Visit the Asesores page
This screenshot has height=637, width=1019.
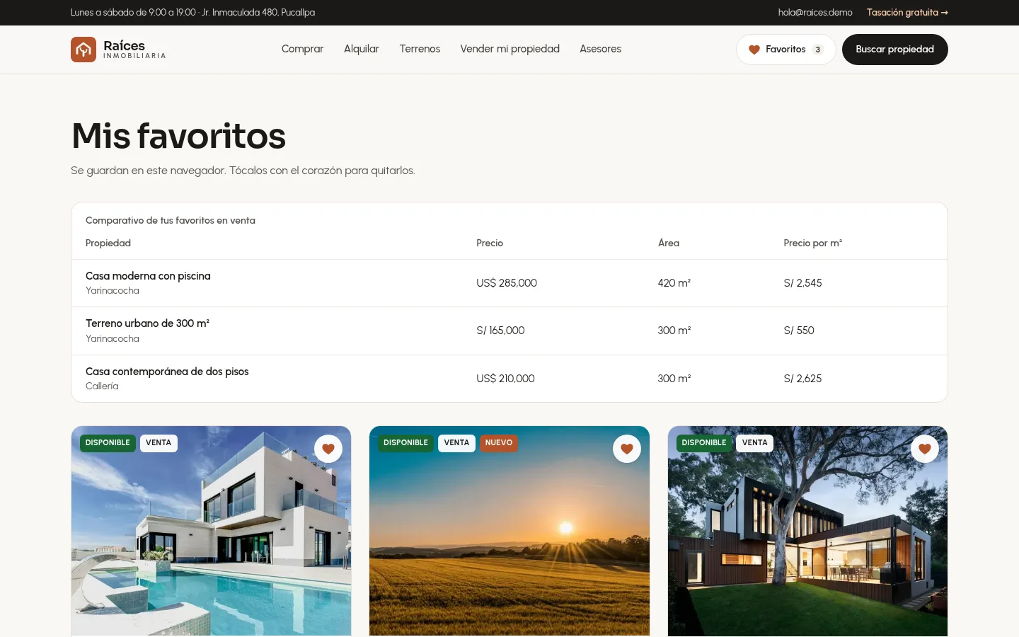(x=600, y=49)
